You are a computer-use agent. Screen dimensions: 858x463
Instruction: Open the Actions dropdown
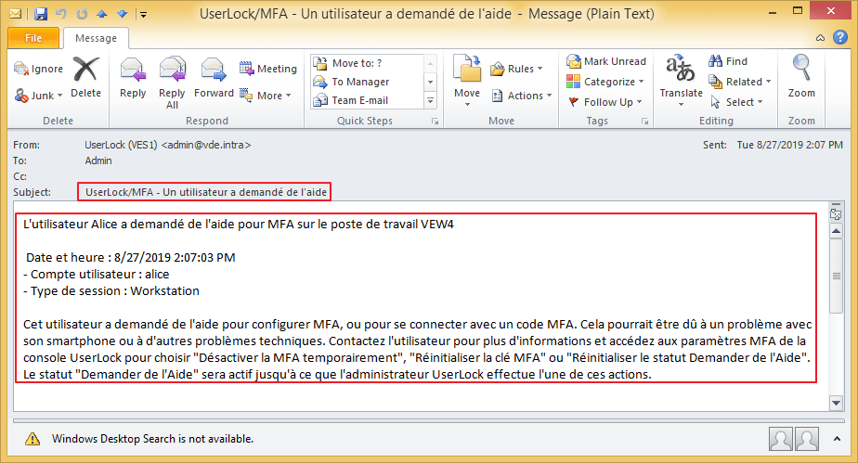[x=521, y=96]
